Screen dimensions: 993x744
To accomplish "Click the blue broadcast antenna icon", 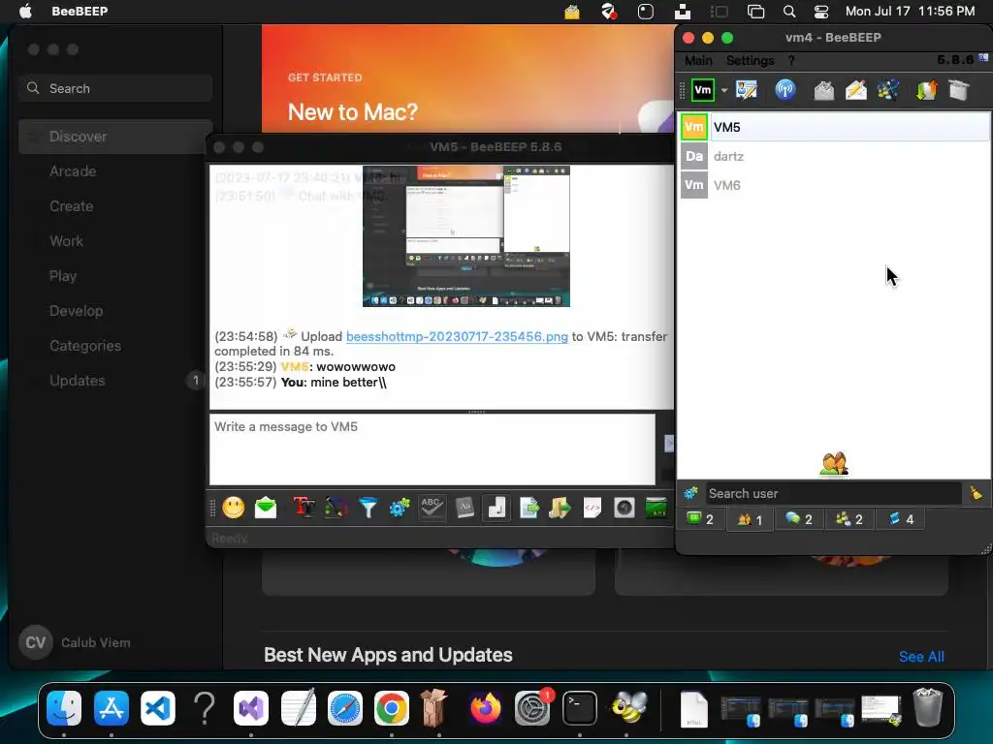I will pyautogui.click(x=785, y=90).
